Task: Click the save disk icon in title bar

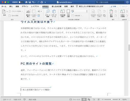Action: [30, 2]
